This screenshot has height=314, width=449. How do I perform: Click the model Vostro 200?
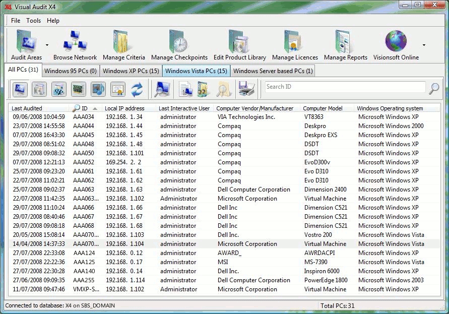click(318, 235)
